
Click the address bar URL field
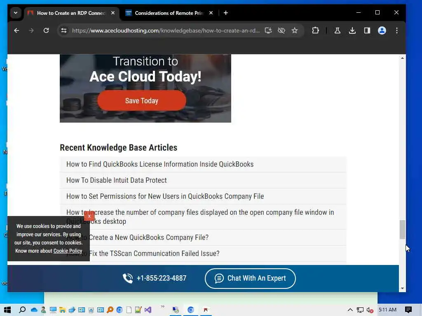(x=166, y=30)
